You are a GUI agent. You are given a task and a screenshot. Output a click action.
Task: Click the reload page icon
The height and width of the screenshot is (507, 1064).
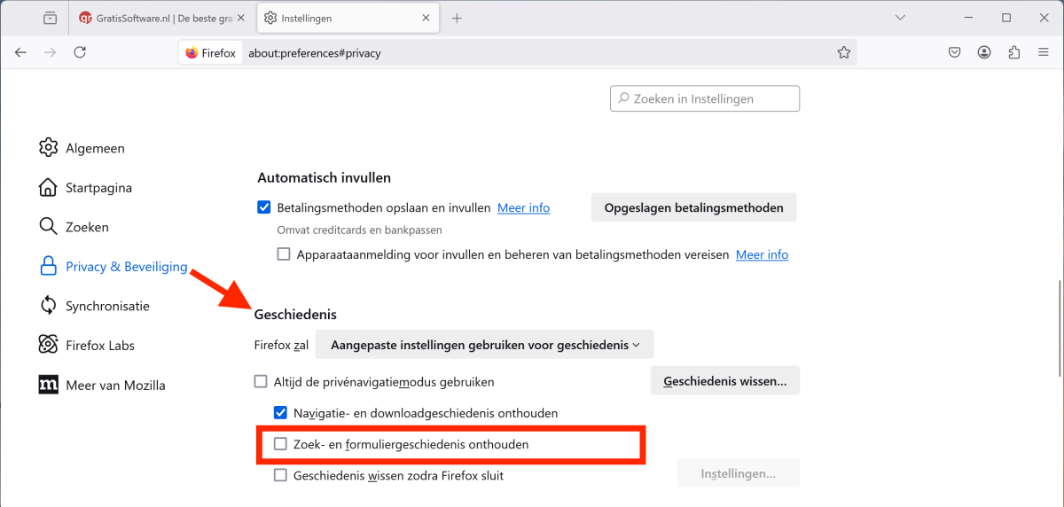pos(80,52)
